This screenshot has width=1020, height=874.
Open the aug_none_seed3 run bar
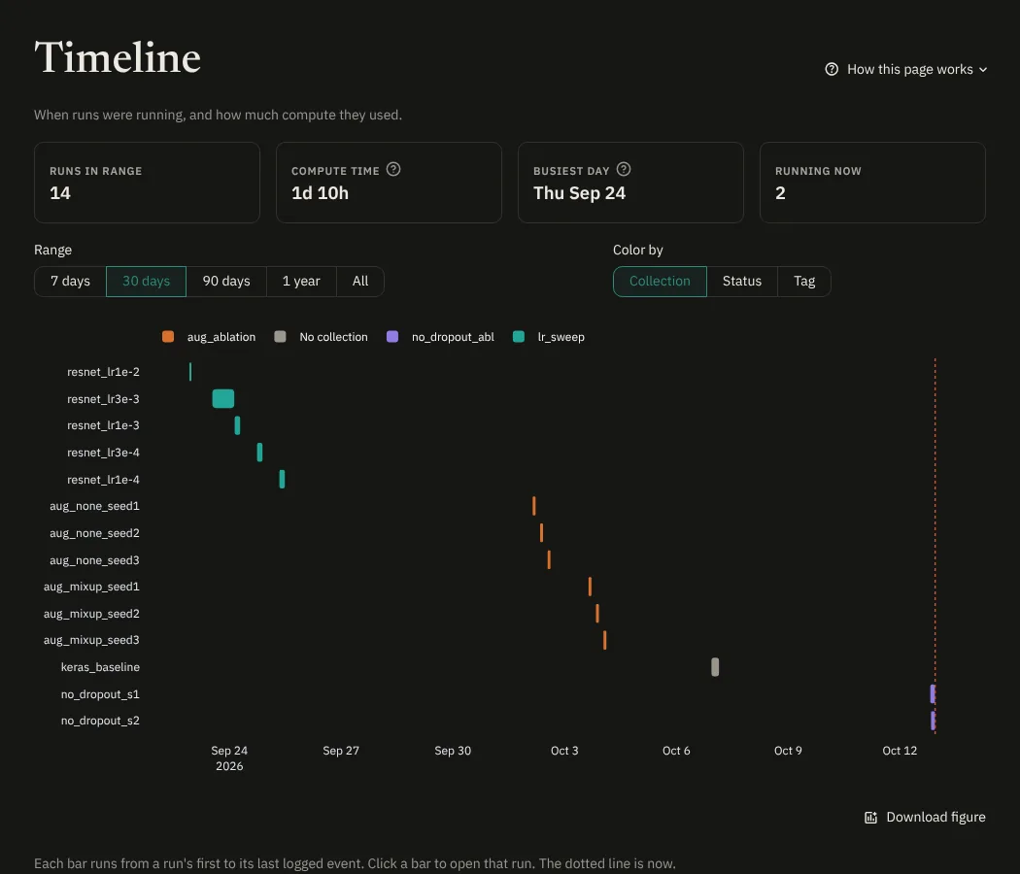[549, 560]
